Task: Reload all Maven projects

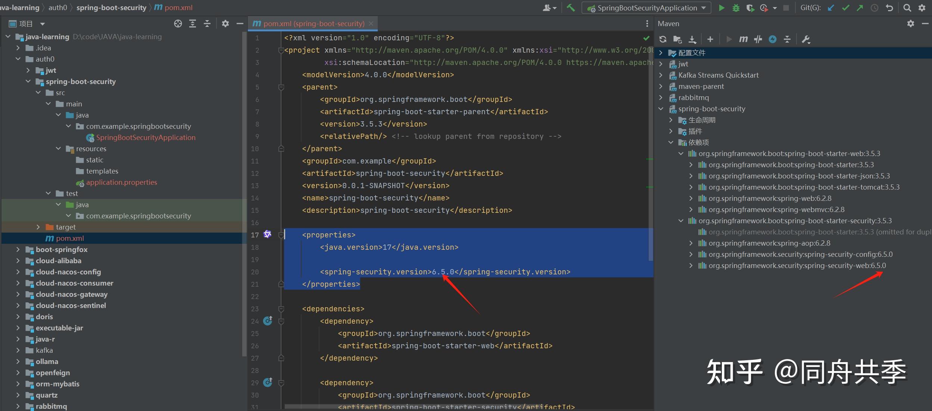Action: point(663,39)
